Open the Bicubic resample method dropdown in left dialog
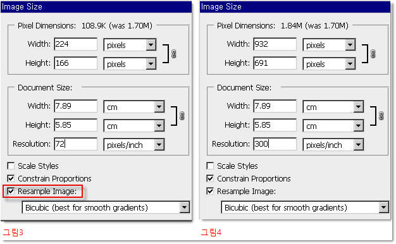Image resolution: width=396 pixels, height=244 pixels. pyautogui.click(x=106, y=207)
